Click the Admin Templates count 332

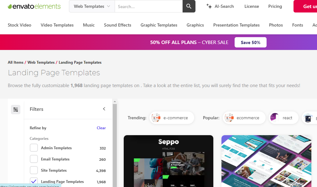pos(103,148)
